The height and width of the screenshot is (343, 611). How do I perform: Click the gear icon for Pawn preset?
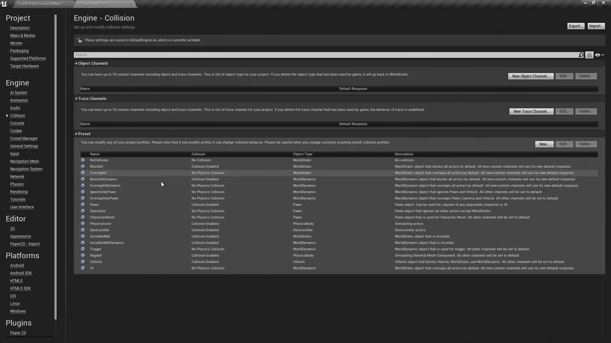coord(83,205)
